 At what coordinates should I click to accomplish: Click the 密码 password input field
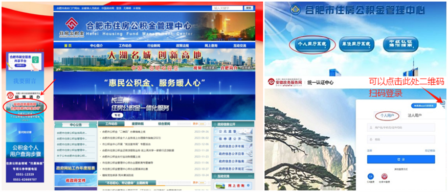point(401,139)
